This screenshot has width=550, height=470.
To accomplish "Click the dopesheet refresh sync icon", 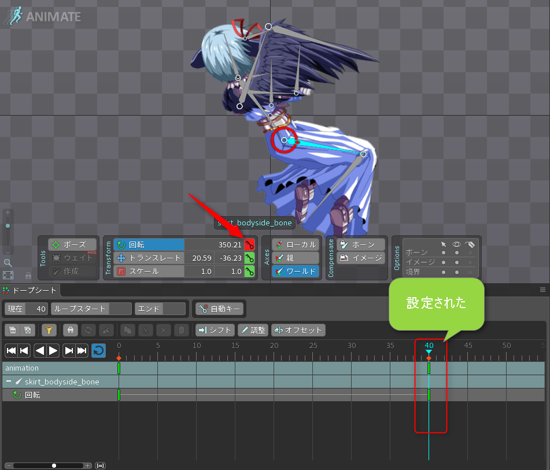I will 88,330.
